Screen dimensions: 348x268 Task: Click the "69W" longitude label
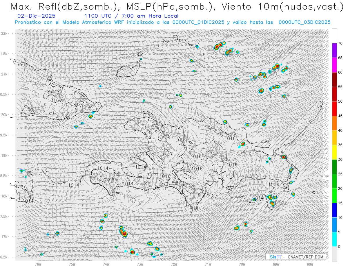(x=276, y=264)
